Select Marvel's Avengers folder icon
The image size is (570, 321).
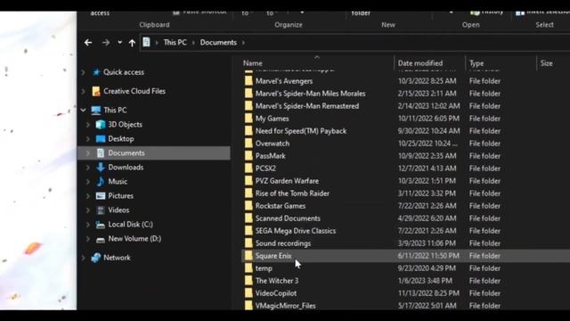[248, 81]
